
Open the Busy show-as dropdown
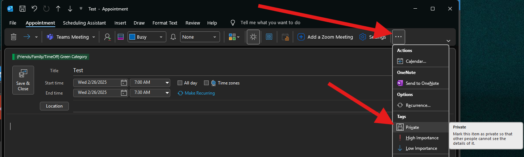(147, 37)
